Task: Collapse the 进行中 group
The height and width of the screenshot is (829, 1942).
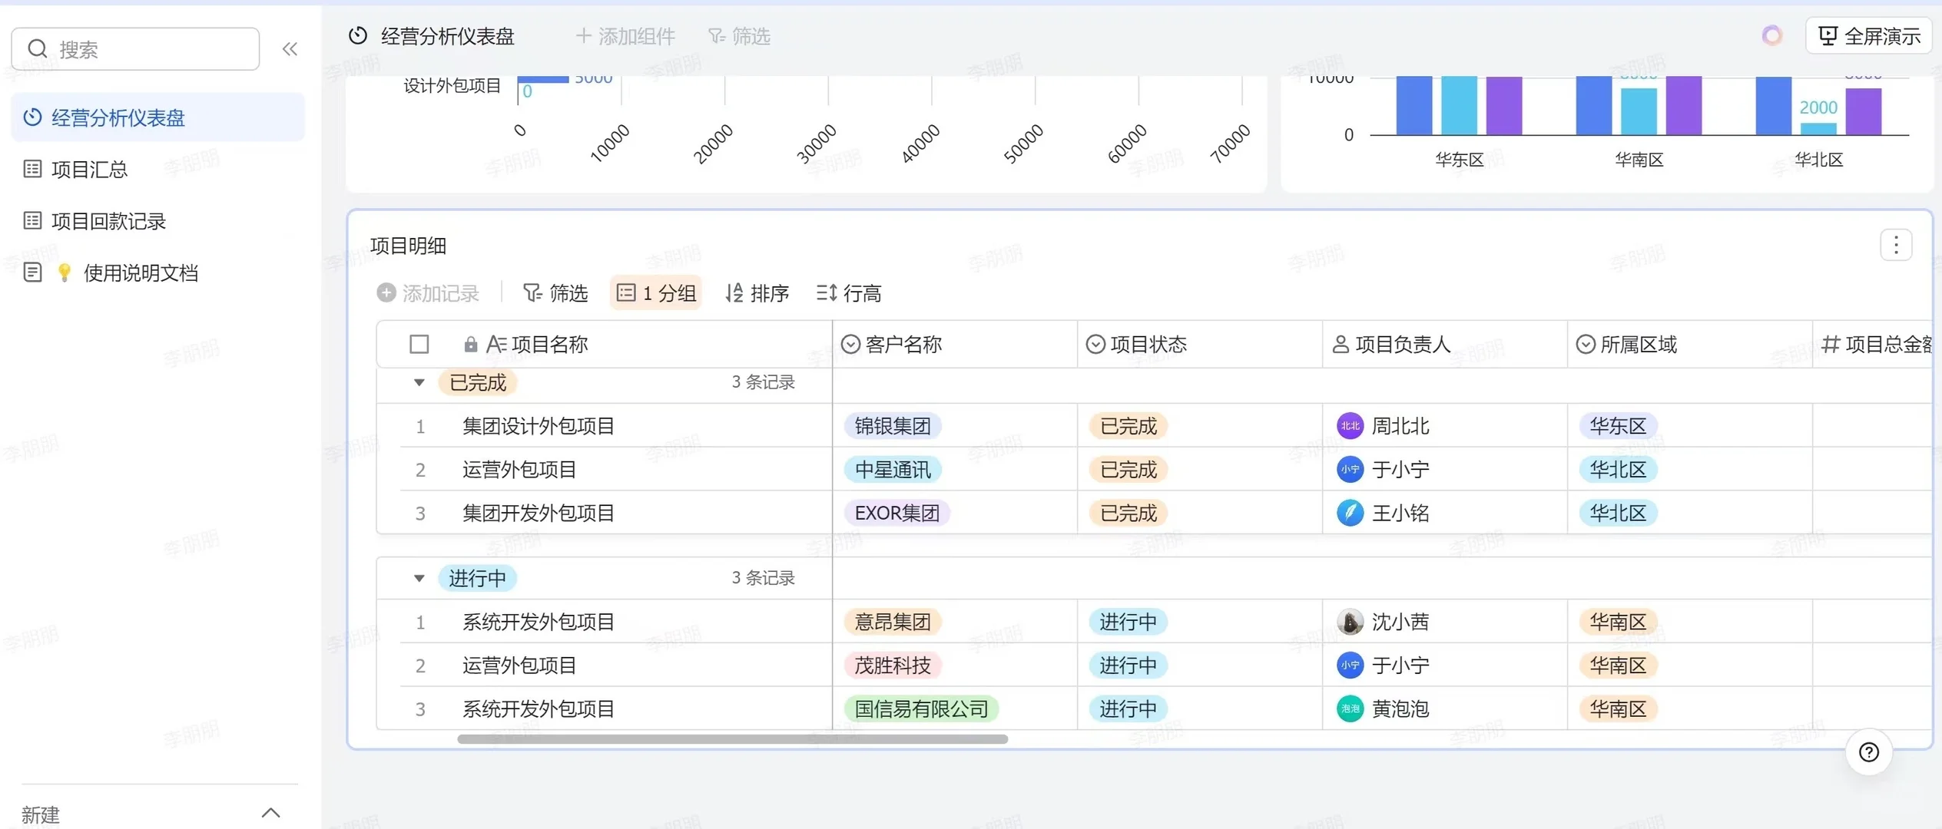Action: [419, 578]
